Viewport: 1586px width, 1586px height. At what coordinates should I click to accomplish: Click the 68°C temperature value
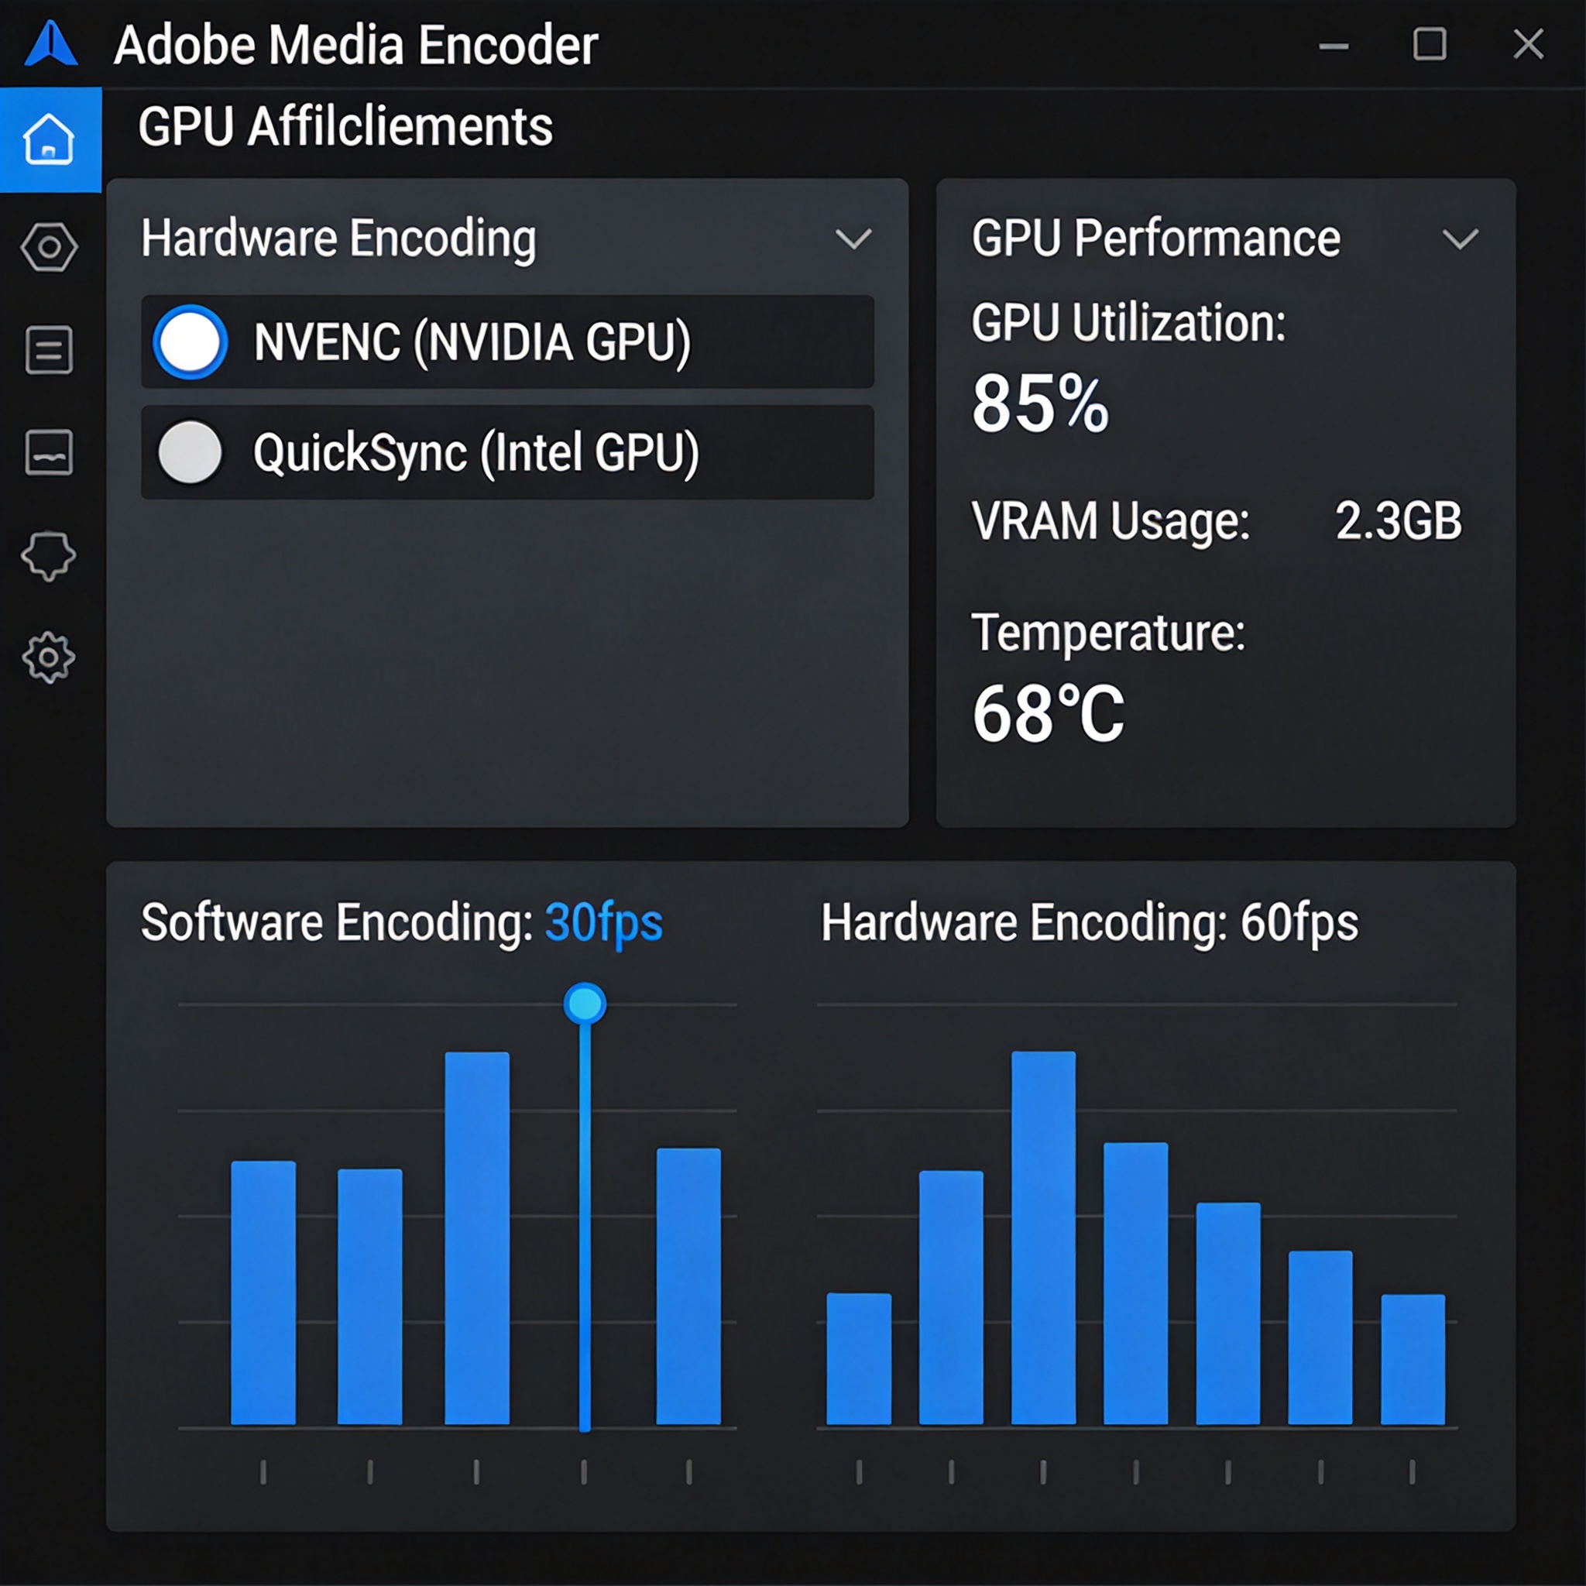tap(1049, 714)
